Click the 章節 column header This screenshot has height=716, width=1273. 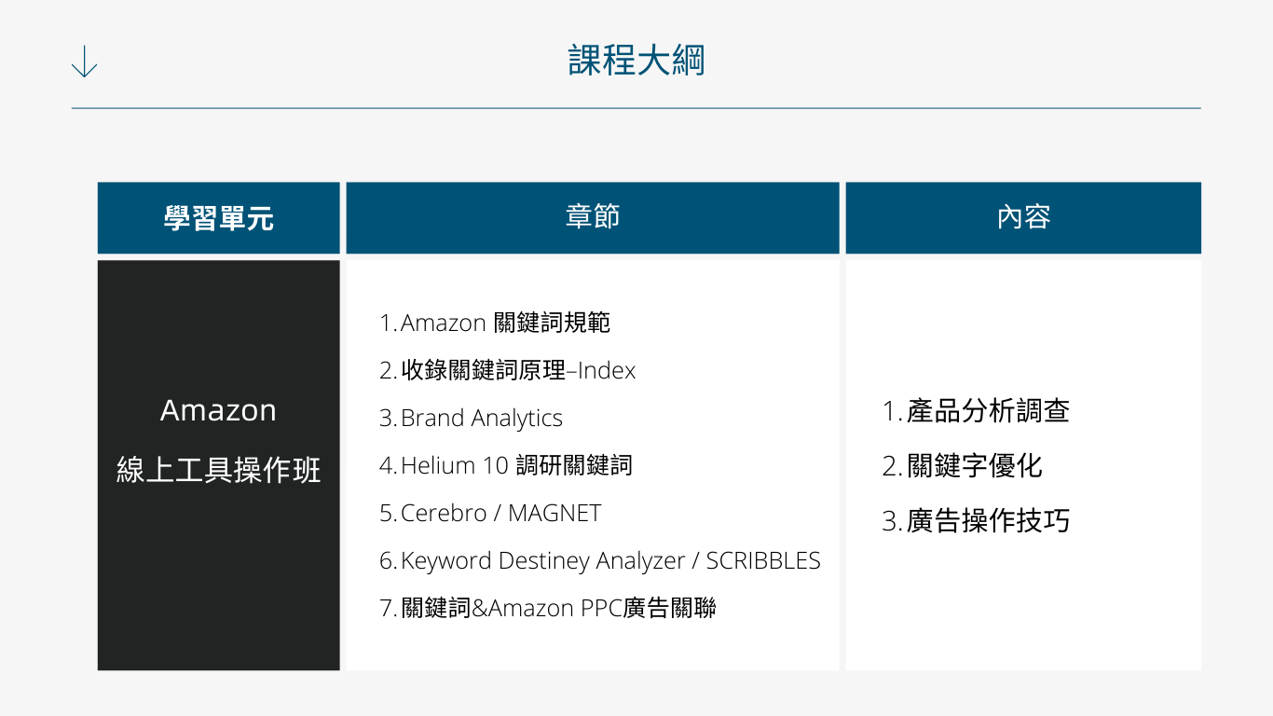click(x=593, y=218)
